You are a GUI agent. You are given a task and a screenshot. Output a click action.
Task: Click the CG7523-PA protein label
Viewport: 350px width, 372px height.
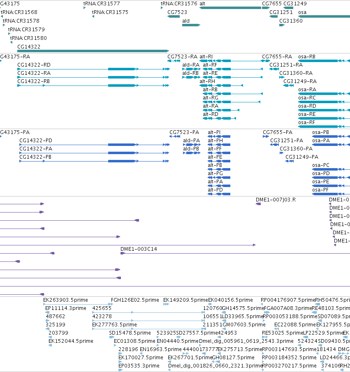[184, 132]
